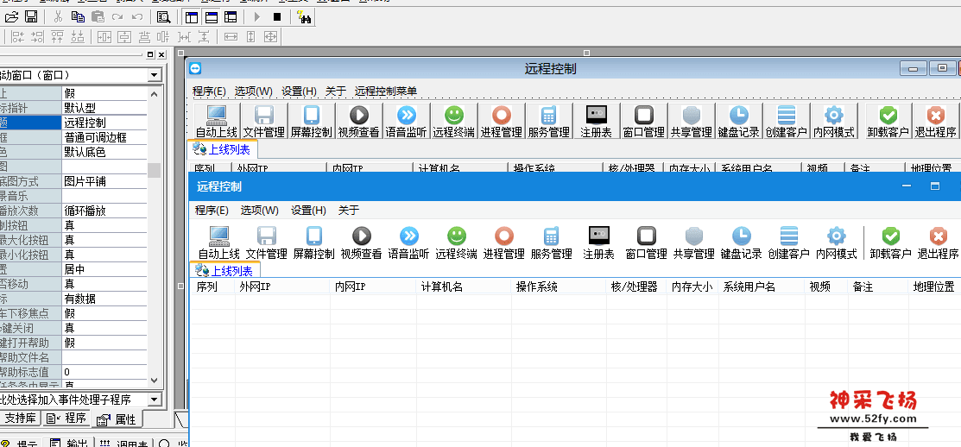Click 远程控制菜单 in the form designer menu bar
This screenshot has width=961, height=447.
(386, 91)
